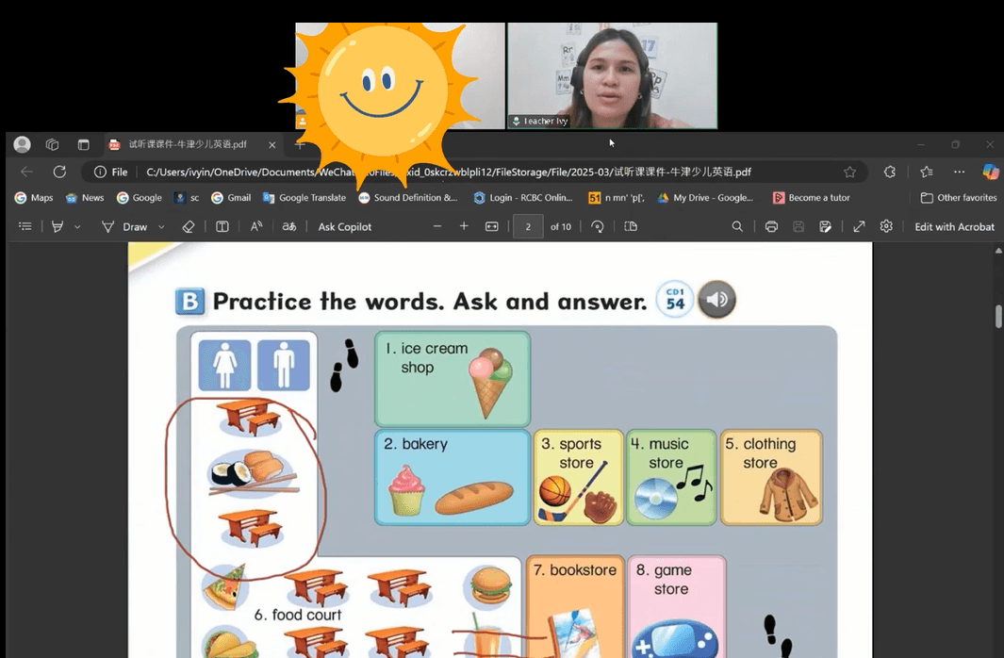Click the address bar file path

[448, 172]
